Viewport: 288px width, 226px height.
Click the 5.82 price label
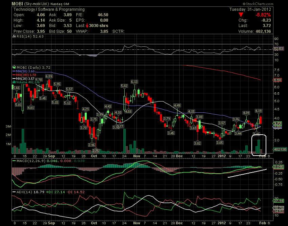[124, 86]
